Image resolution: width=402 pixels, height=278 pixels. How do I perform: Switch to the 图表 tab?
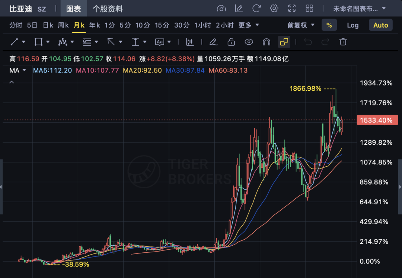tap(74, 9)
